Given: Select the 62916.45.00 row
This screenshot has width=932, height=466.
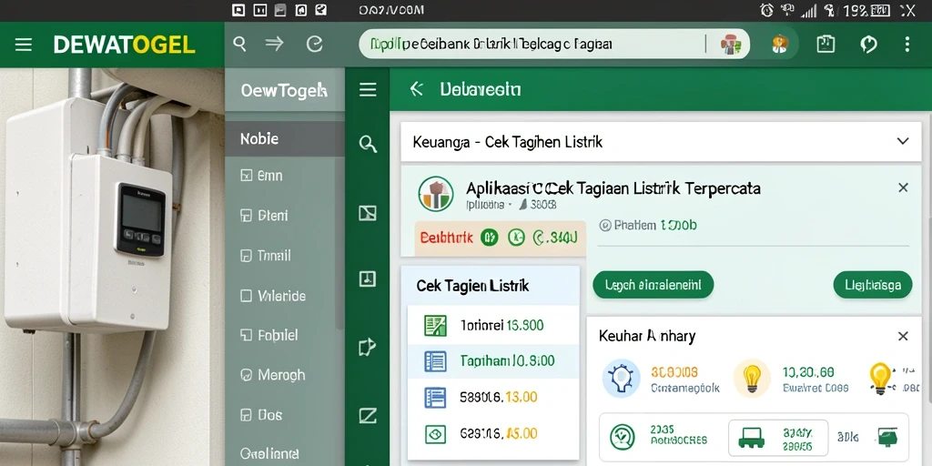Looking at the screenshot, I should coord(492,433).
